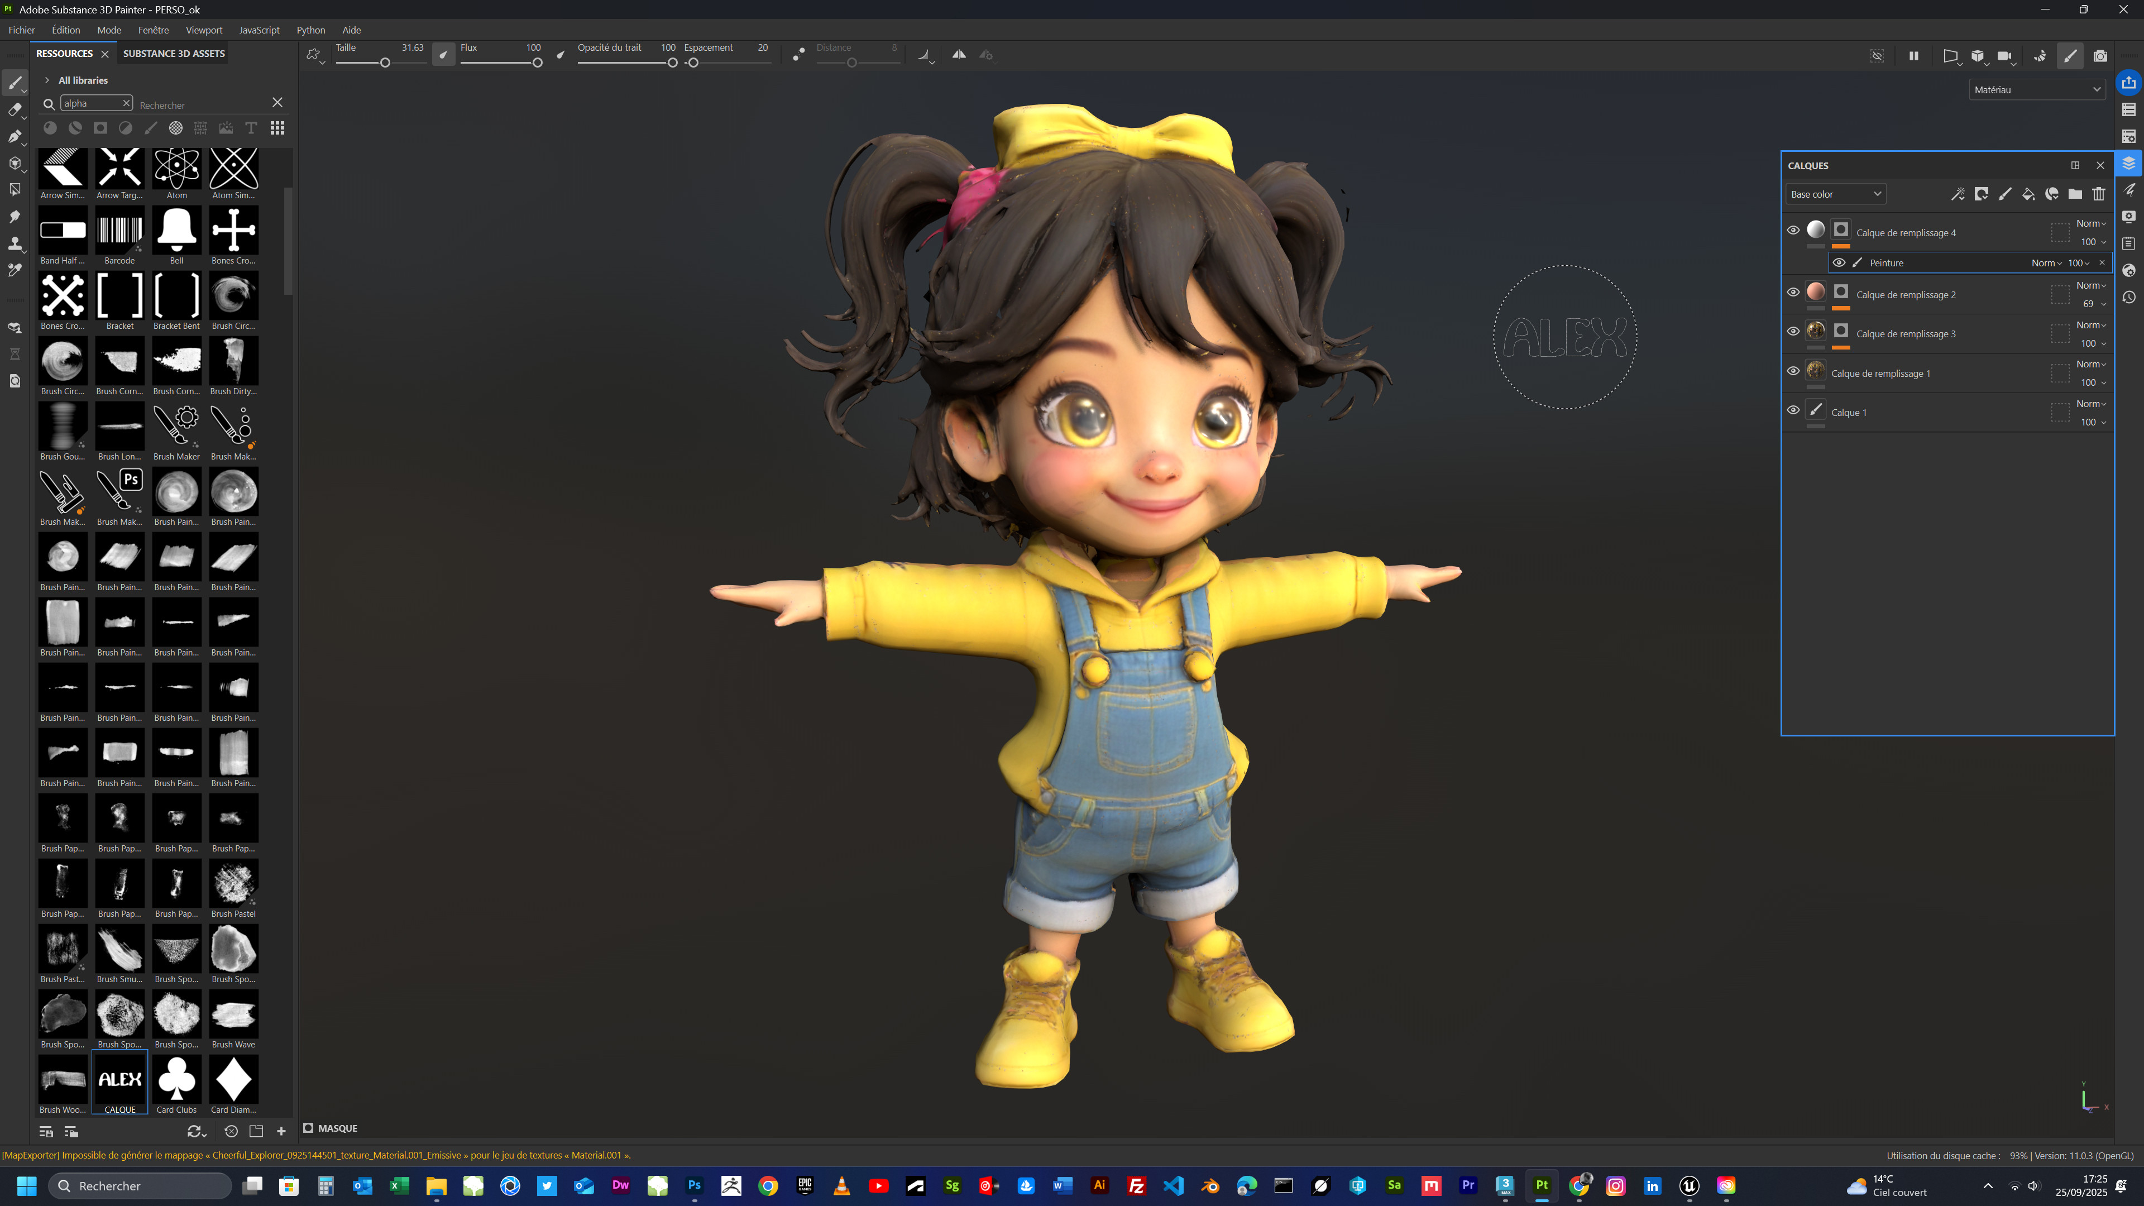Switch to the SUBSTANCE 3D ASSETS tab

click(174, 53)
